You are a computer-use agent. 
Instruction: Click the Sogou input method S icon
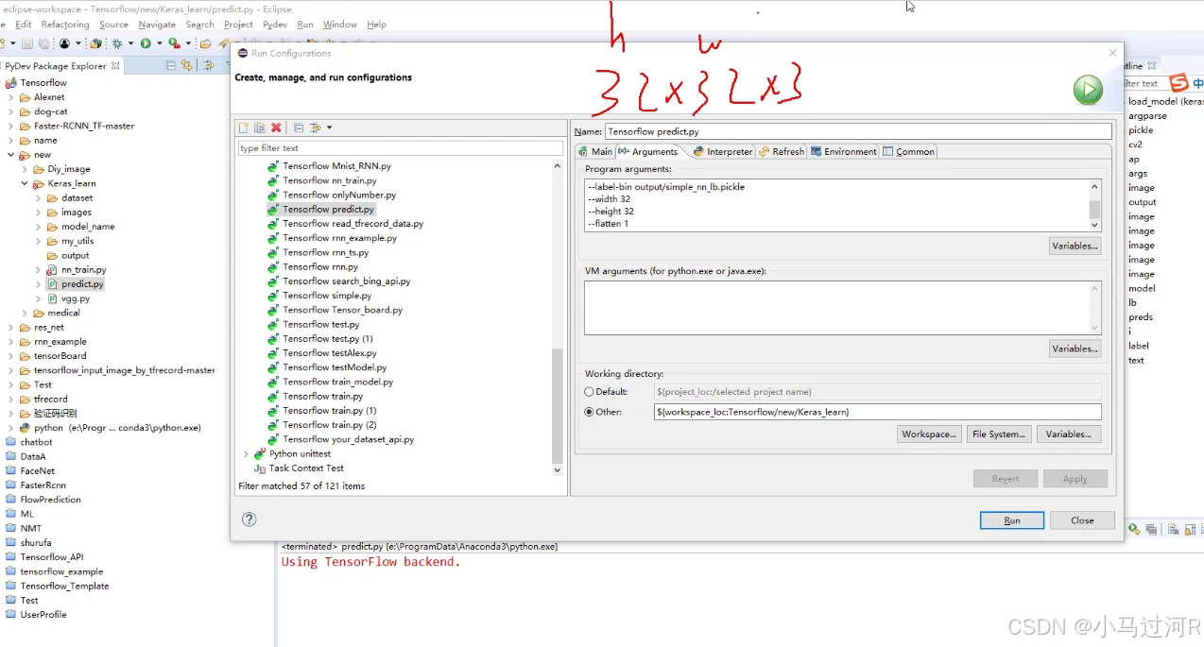(1178, 82)
